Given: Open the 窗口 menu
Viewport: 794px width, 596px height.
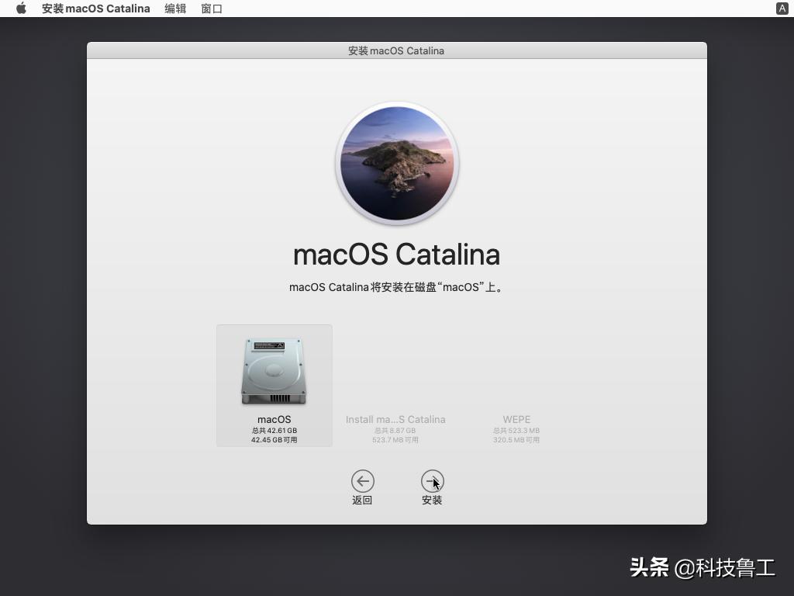Looking at the screenshot, I should [x=212, y=9].
